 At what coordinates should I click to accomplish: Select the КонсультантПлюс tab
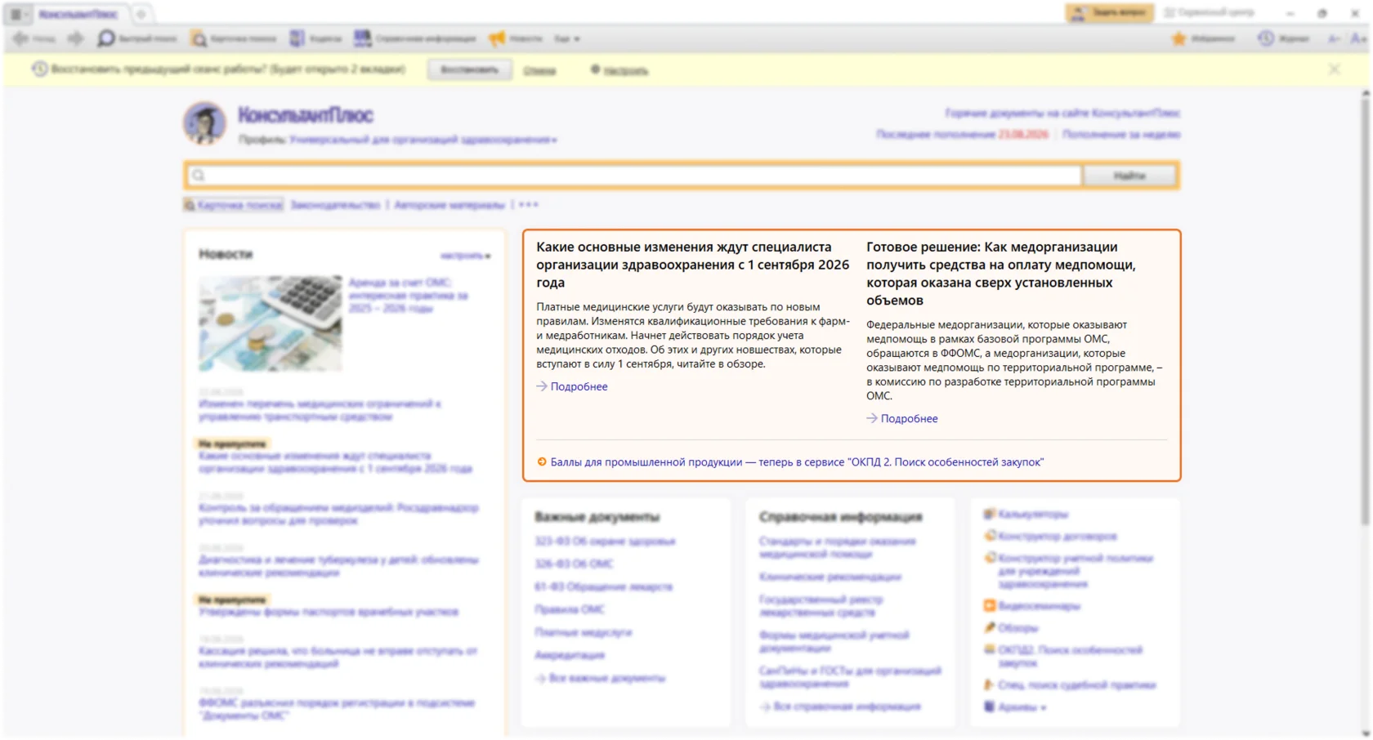click(78, 14)
